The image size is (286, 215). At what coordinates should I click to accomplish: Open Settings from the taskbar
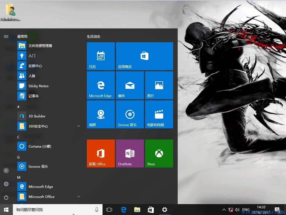(x=164, y=210)
